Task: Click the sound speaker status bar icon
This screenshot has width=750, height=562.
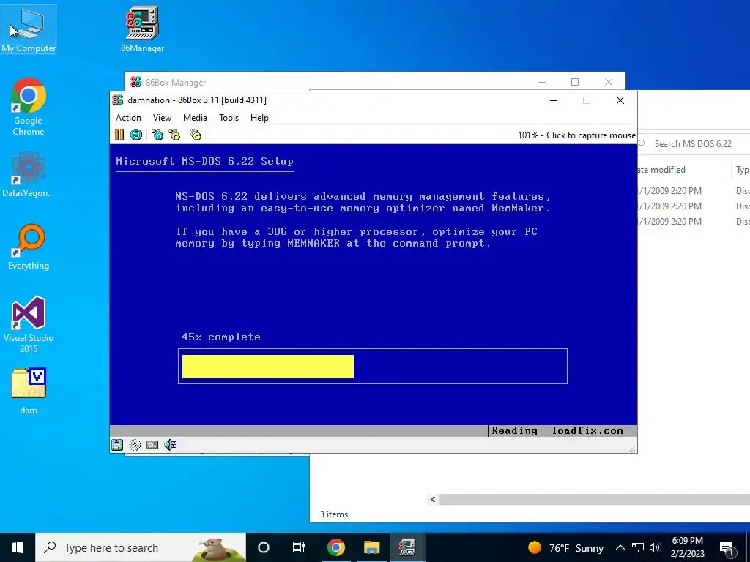Action: click(x=170, y=445)
